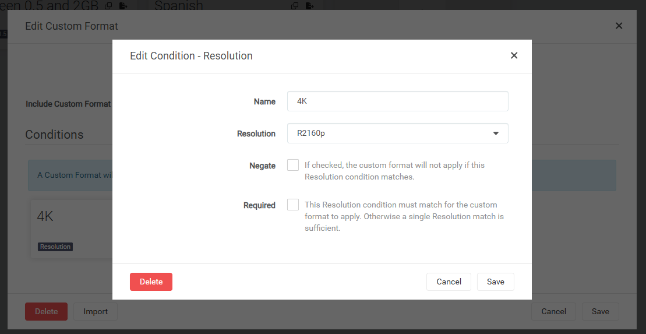Open the Resolution dropdown showing R2160p
Screen dimensions: 646x334
pyautogui.click(x=397, y=133)
